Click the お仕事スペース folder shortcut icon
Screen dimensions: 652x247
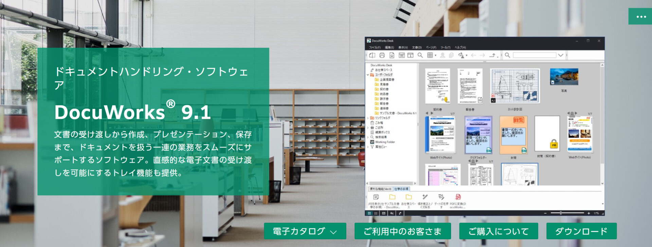click(x=409, y=197)
